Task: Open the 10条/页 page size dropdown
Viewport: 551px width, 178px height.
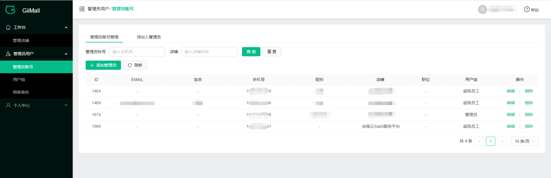Action: tap(524, 141)
